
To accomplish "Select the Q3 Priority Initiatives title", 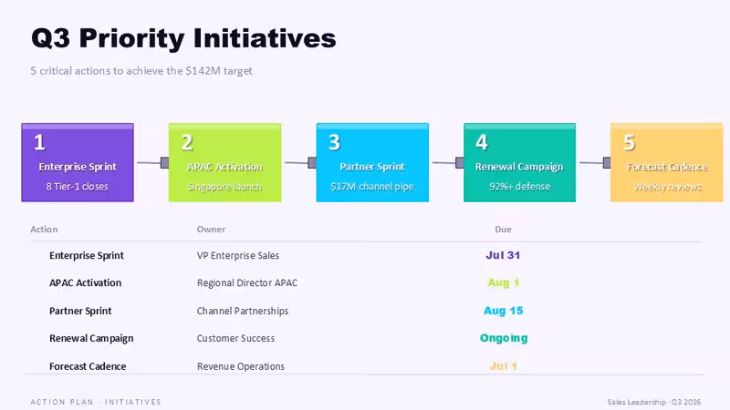I will 183,38.
